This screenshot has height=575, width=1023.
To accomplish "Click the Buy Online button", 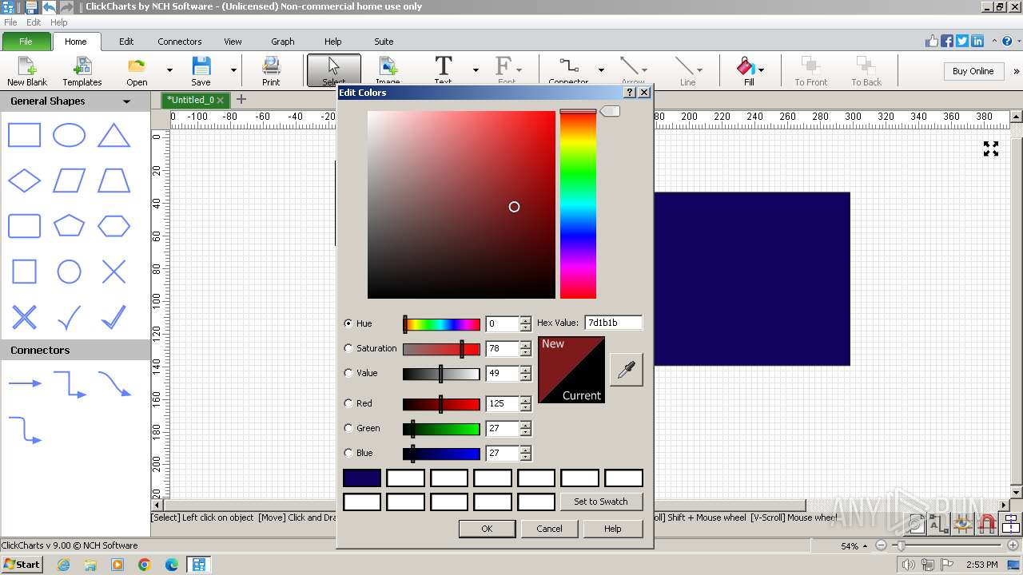I will [973, 71].
